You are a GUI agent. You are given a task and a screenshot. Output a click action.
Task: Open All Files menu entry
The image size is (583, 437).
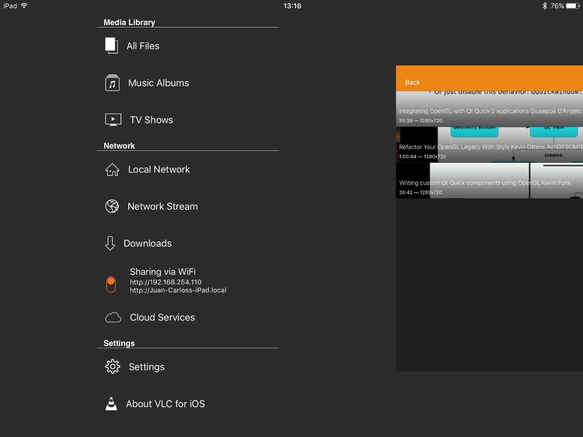[143, 46]
